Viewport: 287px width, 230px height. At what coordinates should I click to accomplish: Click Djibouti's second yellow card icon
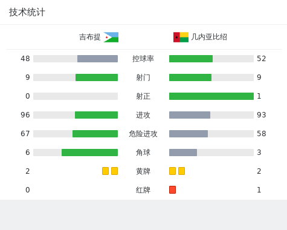click(x=114, y=171)
